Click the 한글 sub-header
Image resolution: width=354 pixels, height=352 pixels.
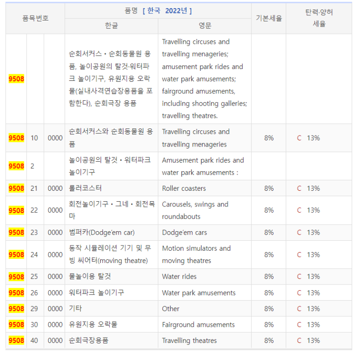[x=111, y=26]
